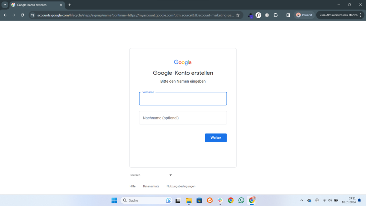Open the tab search dropdown
The image size is (366, 206).
click(x=5, y=5)
